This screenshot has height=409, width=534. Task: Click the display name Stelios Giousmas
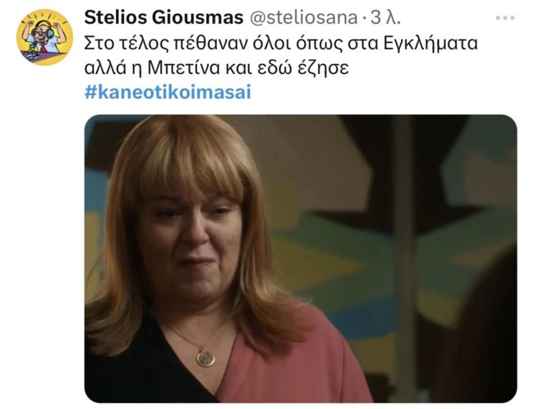[x=163, y=17]
